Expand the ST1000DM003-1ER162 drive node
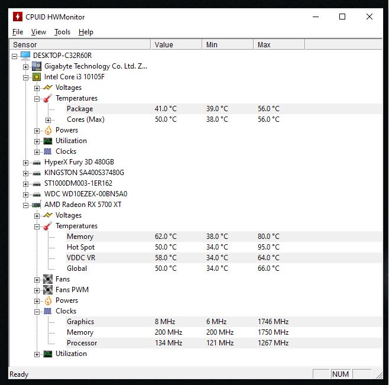 click(25, 184)
